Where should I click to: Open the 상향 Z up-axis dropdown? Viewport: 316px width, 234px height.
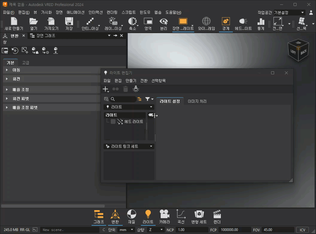155,230
